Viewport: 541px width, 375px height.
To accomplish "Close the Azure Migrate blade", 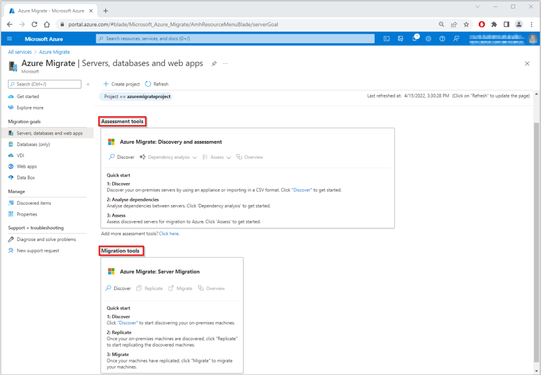I will coord(527,64).
